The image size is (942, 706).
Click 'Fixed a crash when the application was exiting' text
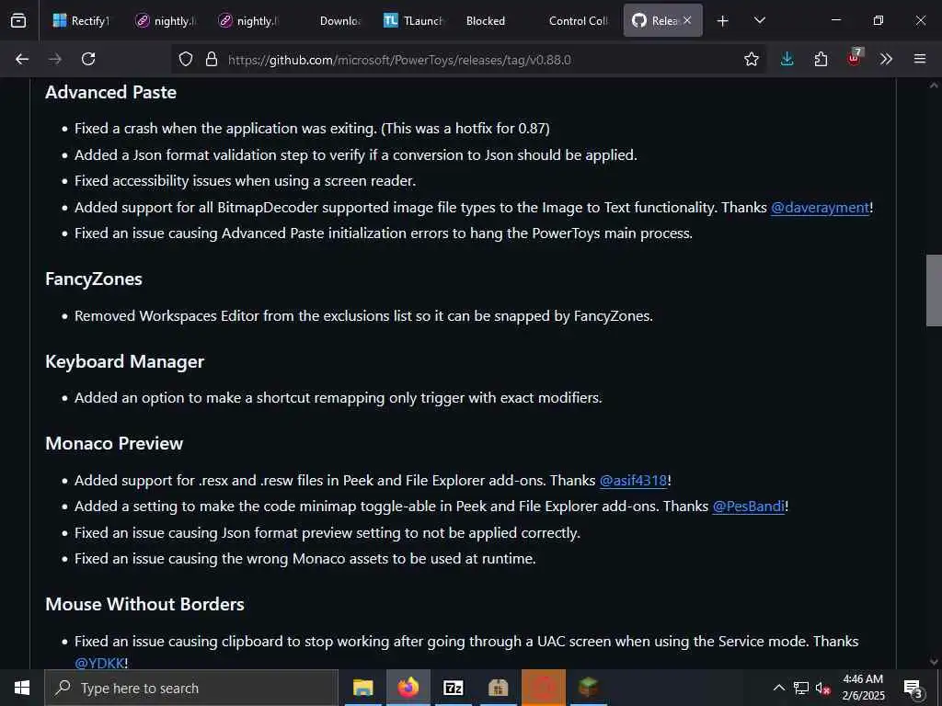312,129
